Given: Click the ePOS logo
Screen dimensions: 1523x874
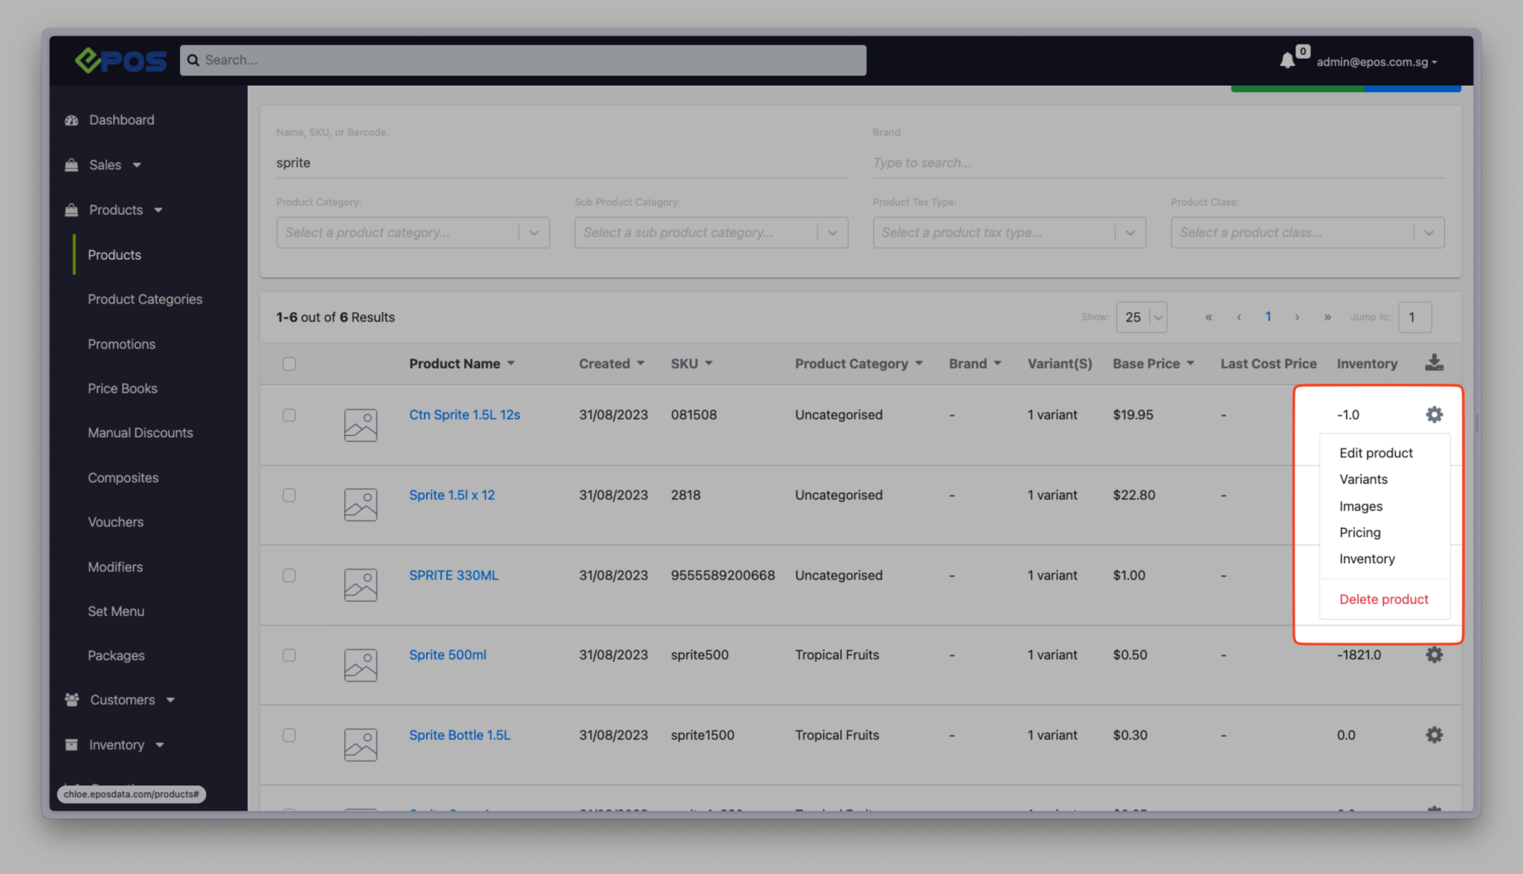Looking at the screenshot, I should [120, 61].
